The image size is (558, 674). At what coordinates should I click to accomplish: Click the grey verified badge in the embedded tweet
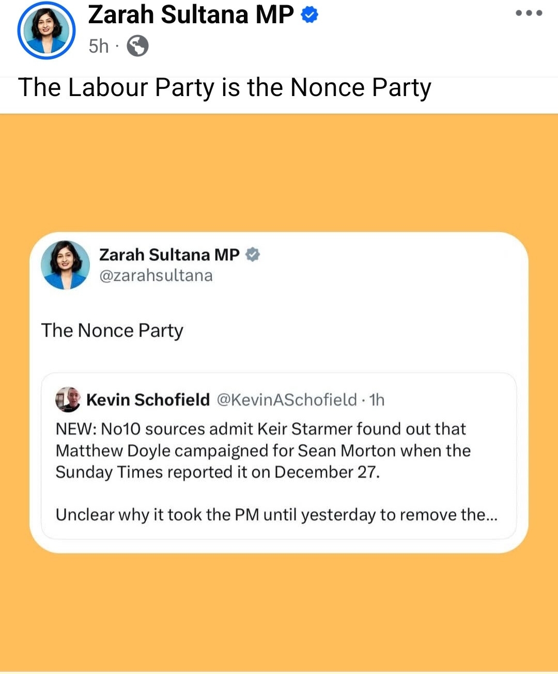[x=252, y=255]
